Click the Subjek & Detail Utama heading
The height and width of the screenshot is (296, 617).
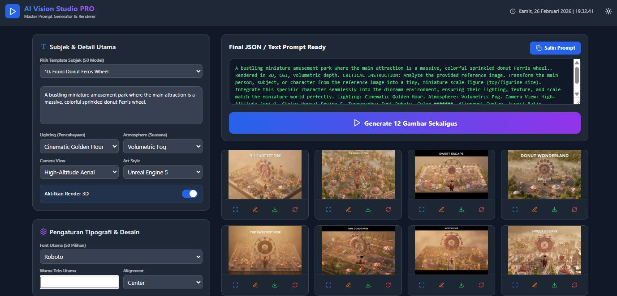pyautogui.click(x=83, y=47)
